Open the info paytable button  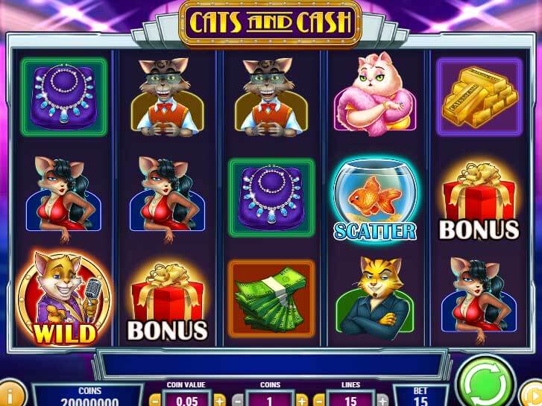click(x=10, y=394)
